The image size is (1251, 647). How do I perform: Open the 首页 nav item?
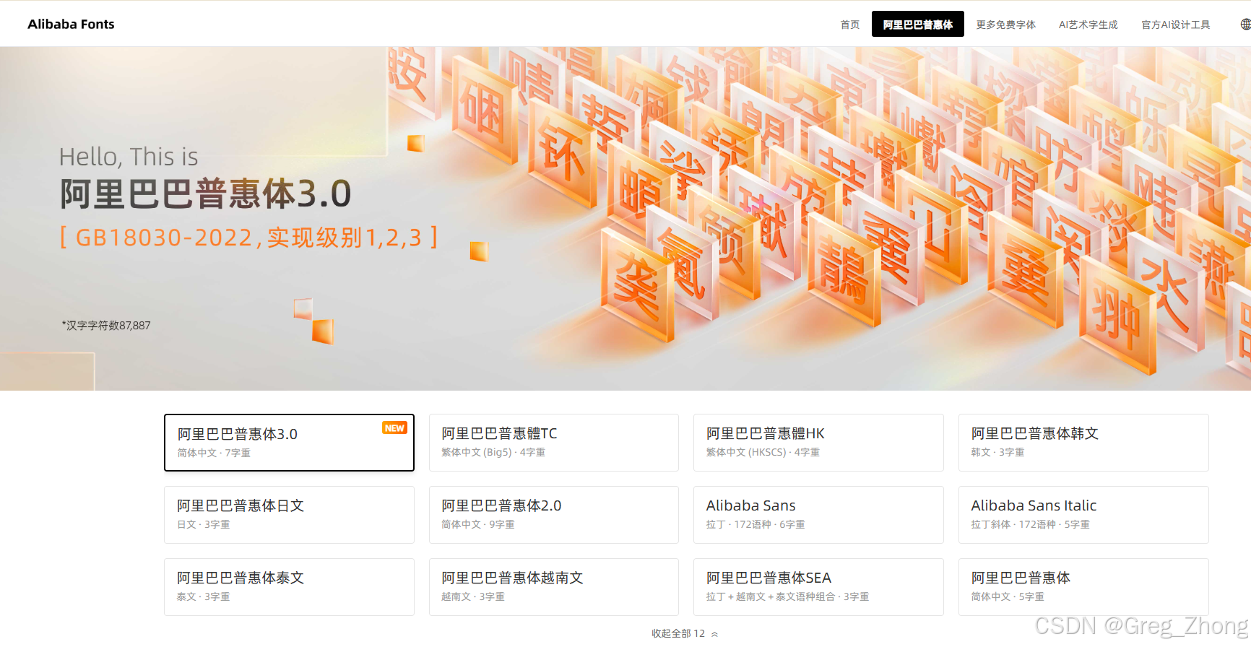click(x=850, y=25)
